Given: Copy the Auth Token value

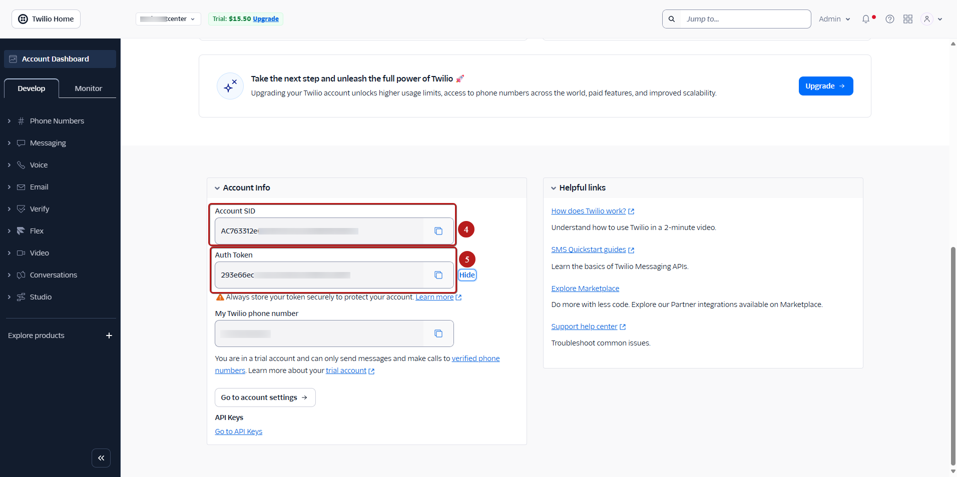Looking at the screenshot, I should point(438,275).
